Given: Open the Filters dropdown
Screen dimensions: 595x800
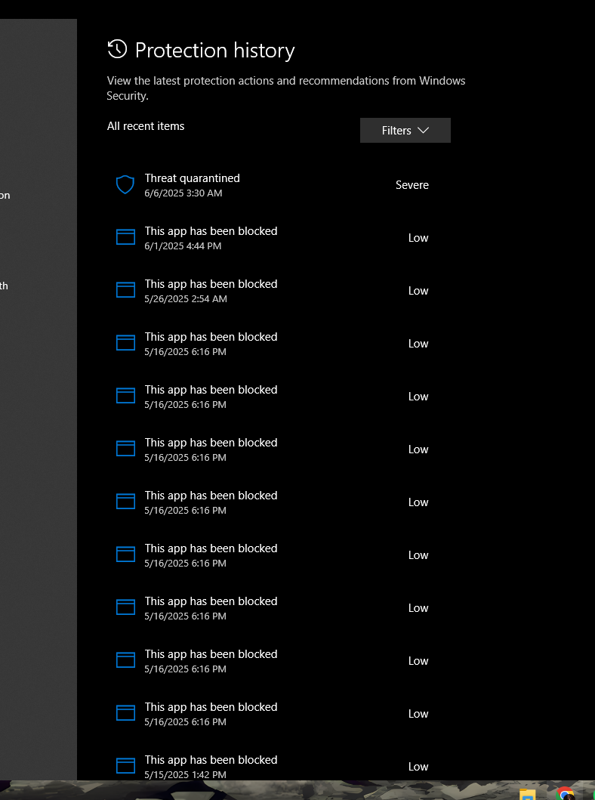Looking at the screenshot, I should click(405, 131).
